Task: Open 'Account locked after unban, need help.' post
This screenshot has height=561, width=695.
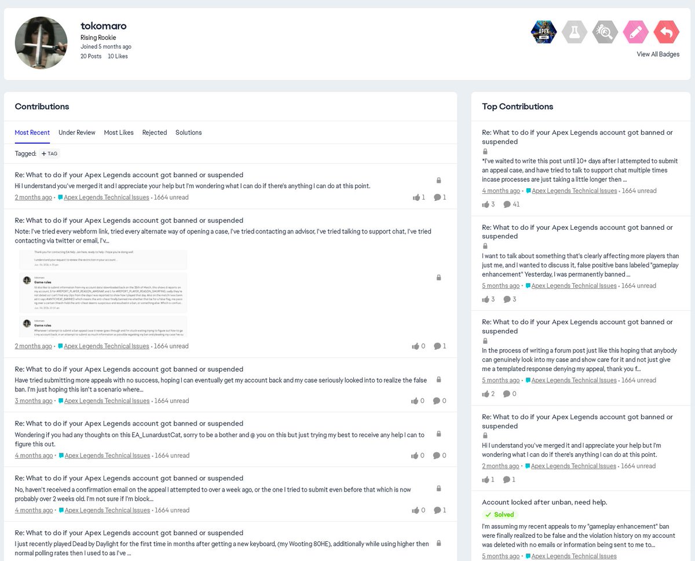Action: point(544,503)
